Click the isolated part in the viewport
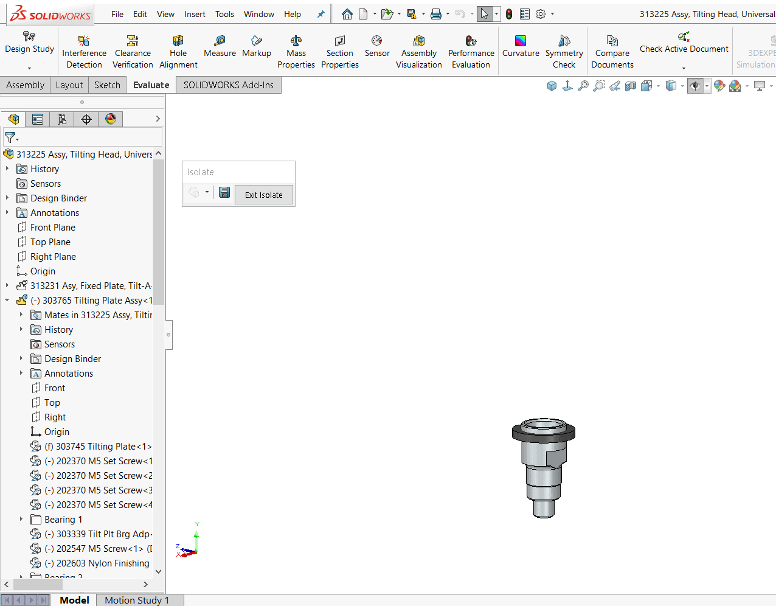The image size is (776, 606). 543,467
